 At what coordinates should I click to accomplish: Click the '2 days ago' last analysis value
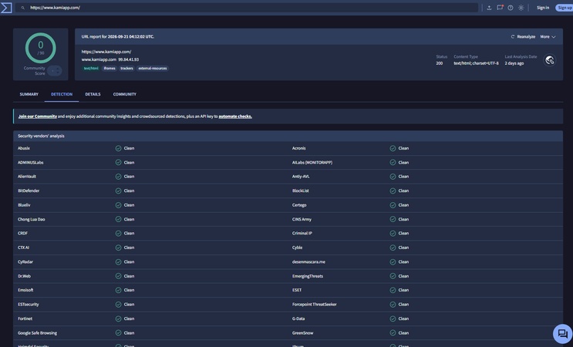click(514, 63)
